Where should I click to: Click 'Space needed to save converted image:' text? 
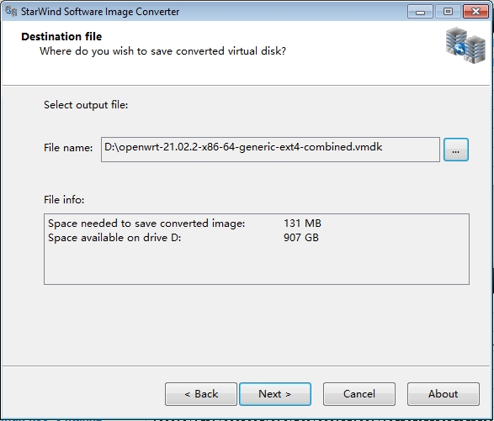tap(146, 224)
